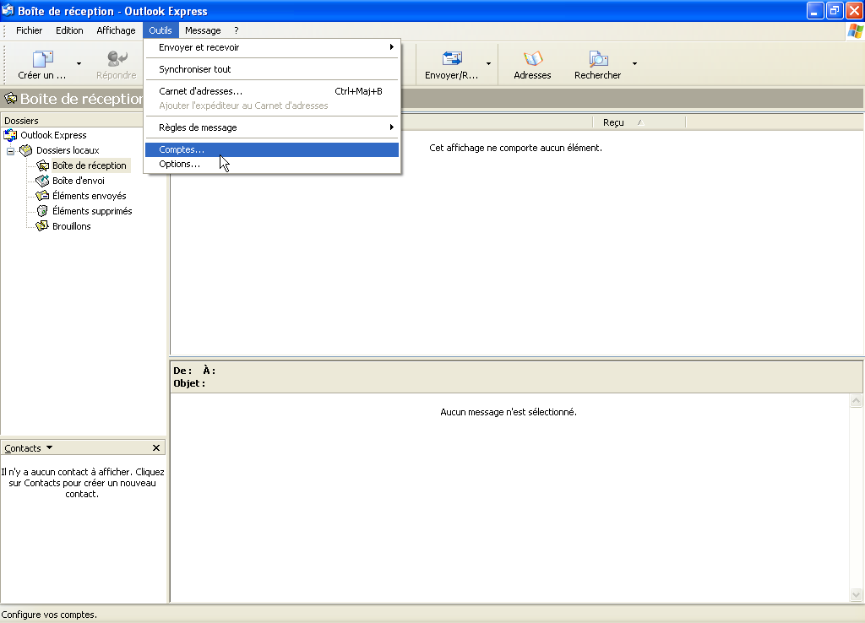Click the Boîte de réception banner icon
Image resolution: width=865 pixels, height=623 pixels.
pyautogui.click(x=10, y=99)
